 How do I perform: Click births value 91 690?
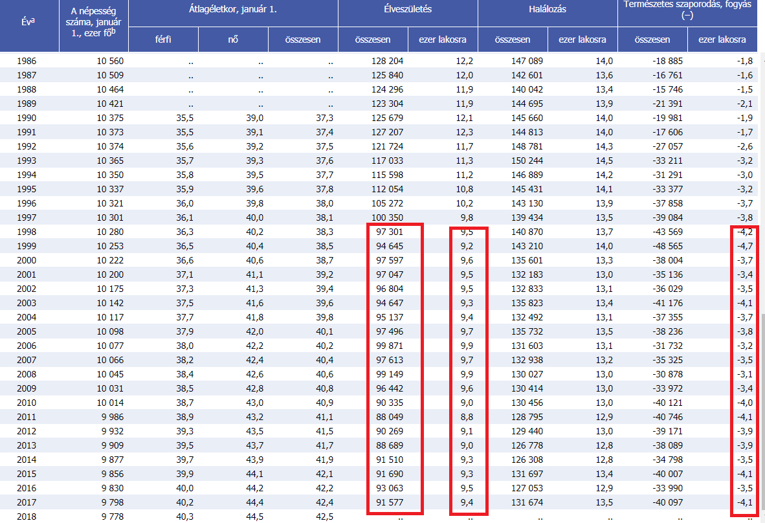[390, 474]
